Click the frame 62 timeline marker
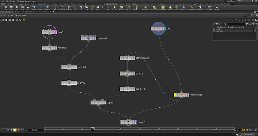Image resolution: width=258 pixels, height=136 pixels. (x=93, y=129)
